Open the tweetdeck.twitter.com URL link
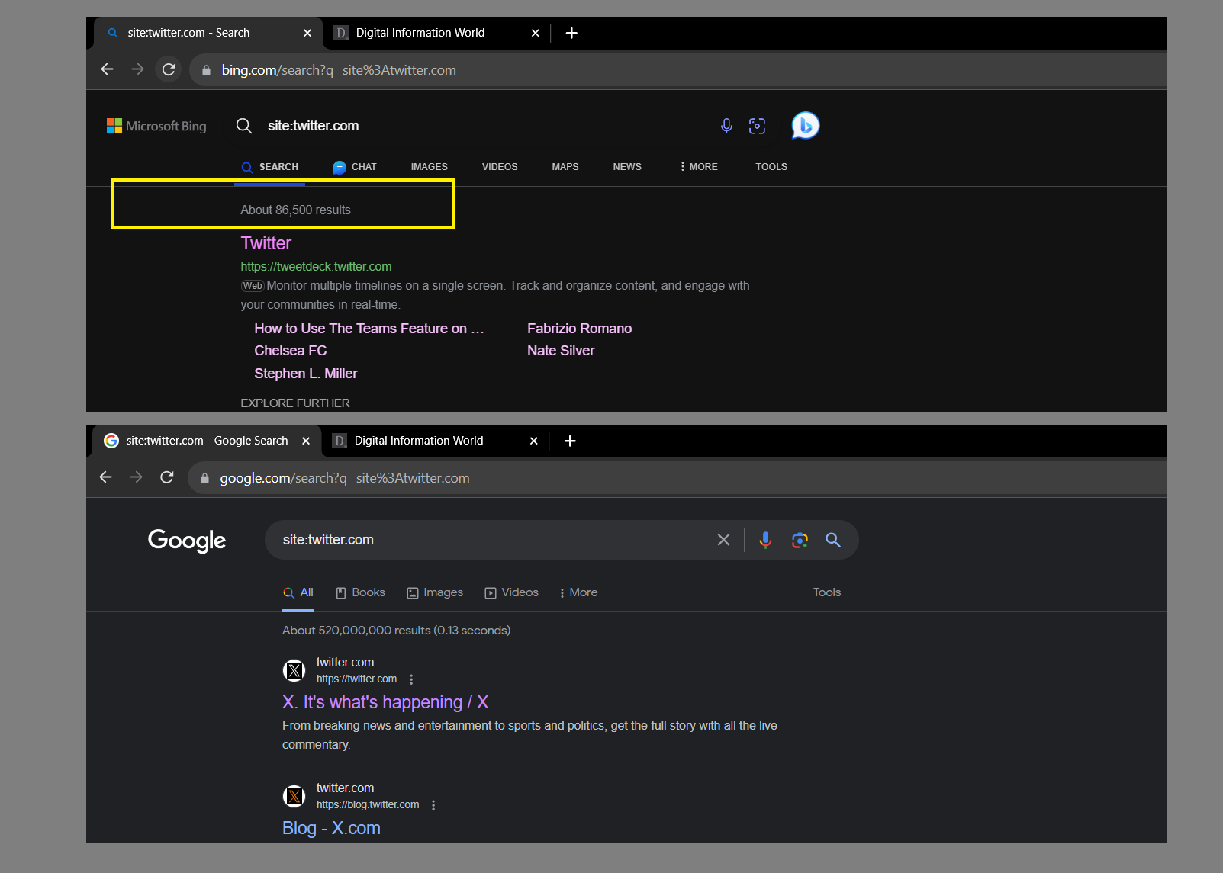 [x=317, y=266]
